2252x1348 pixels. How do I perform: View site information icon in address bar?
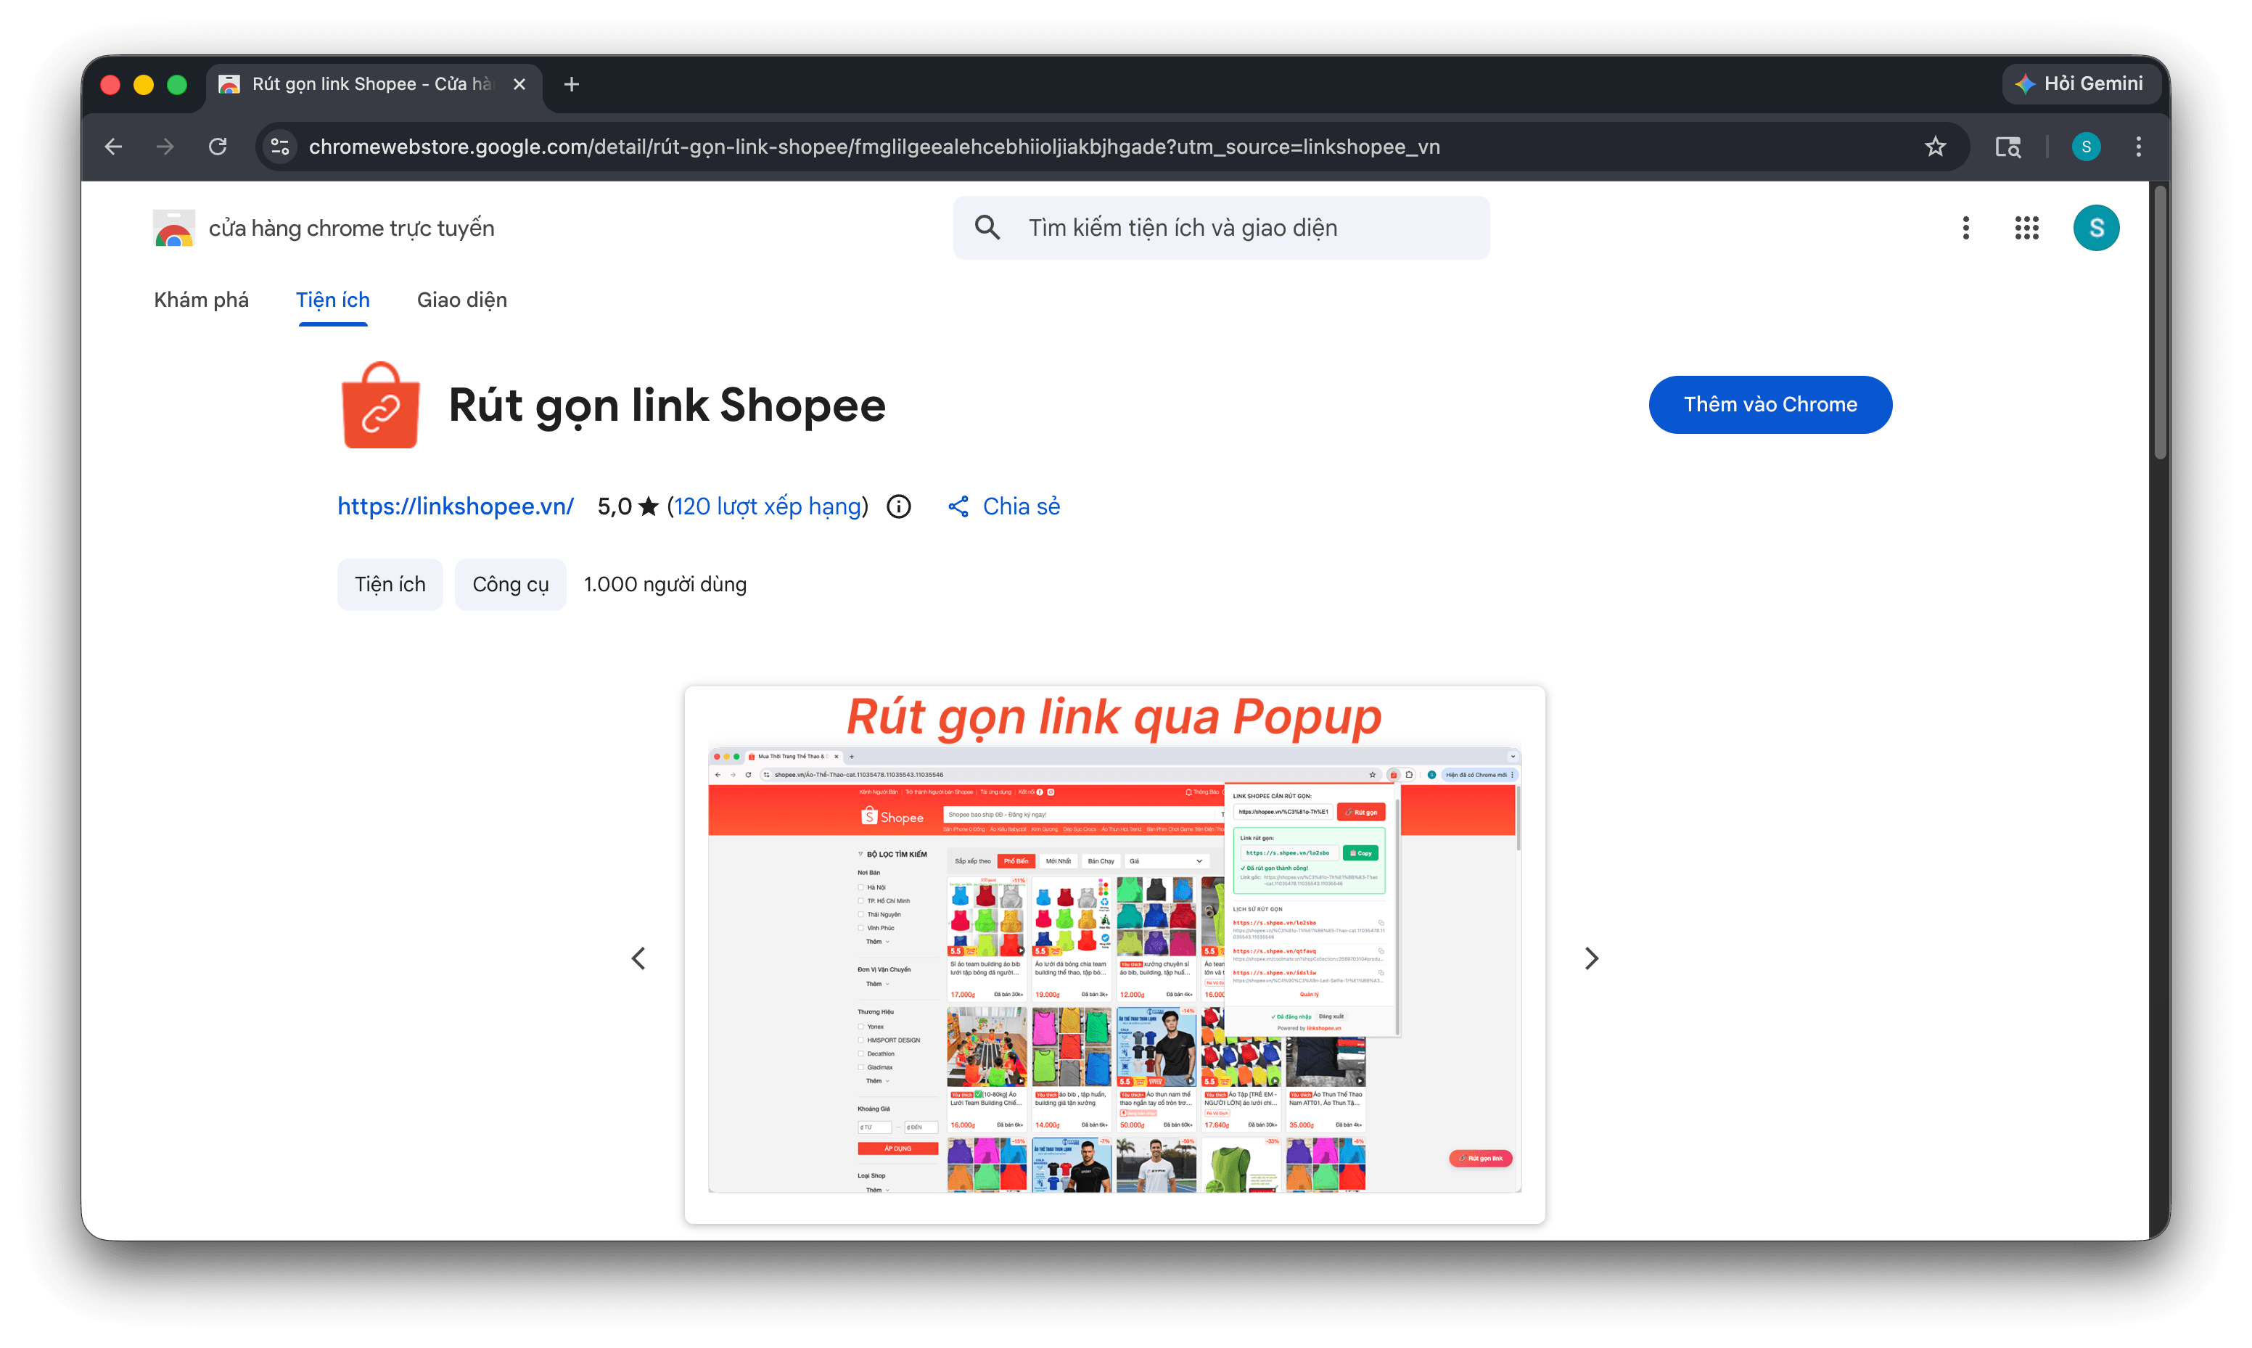[x=281, y=147]
